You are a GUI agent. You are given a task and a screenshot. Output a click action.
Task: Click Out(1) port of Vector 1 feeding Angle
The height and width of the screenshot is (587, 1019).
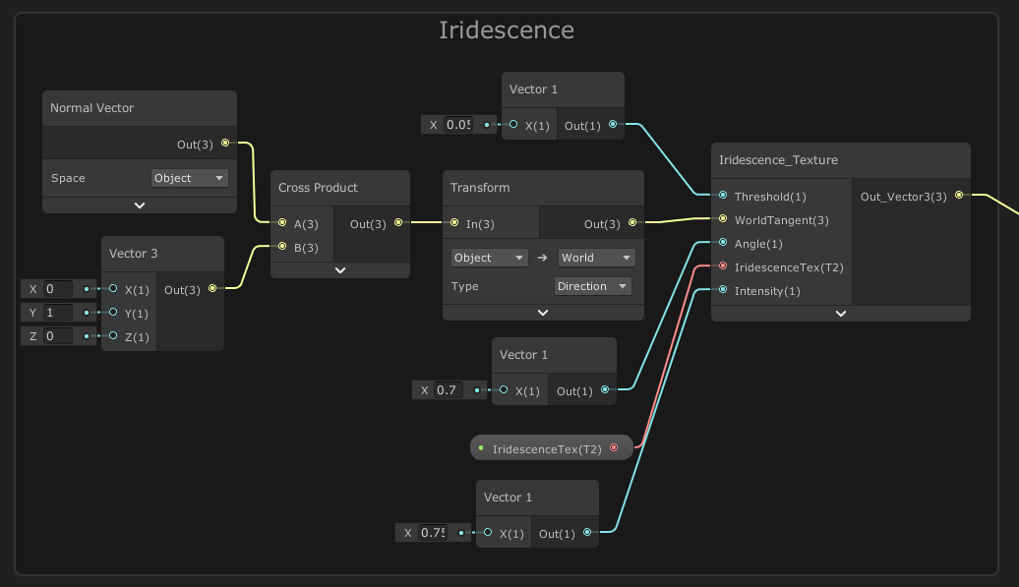pyautogui.click(x=605, y=389)
